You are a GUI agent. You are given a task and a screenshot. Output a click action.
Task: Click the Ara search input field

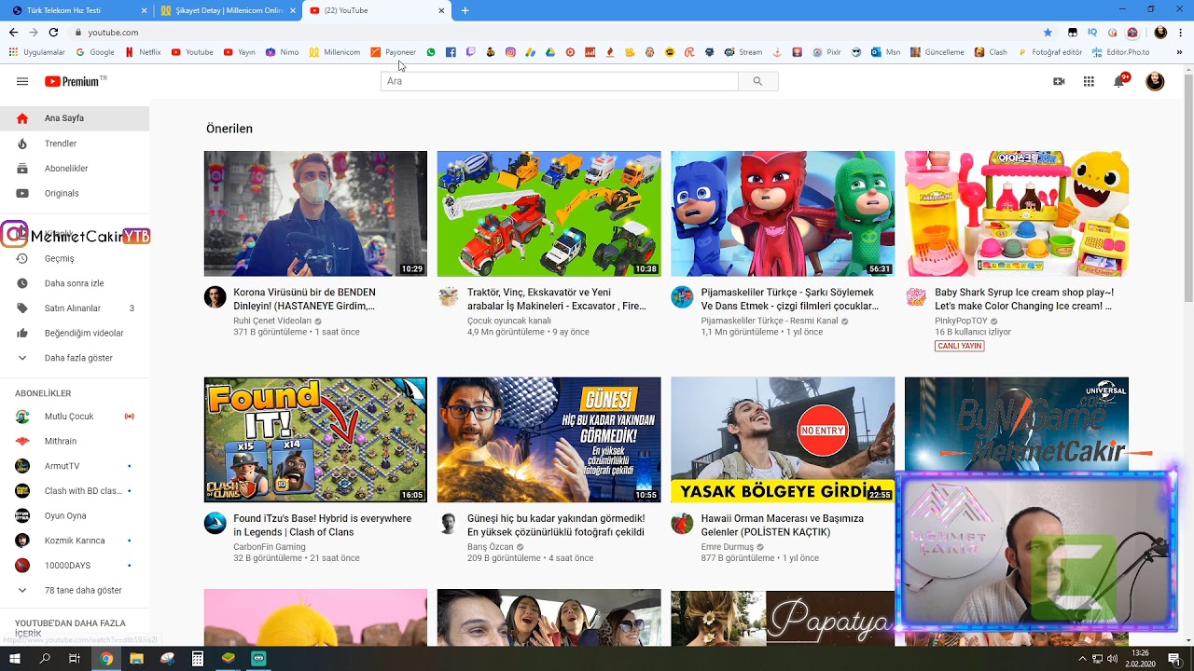click(x=560, y=81)
